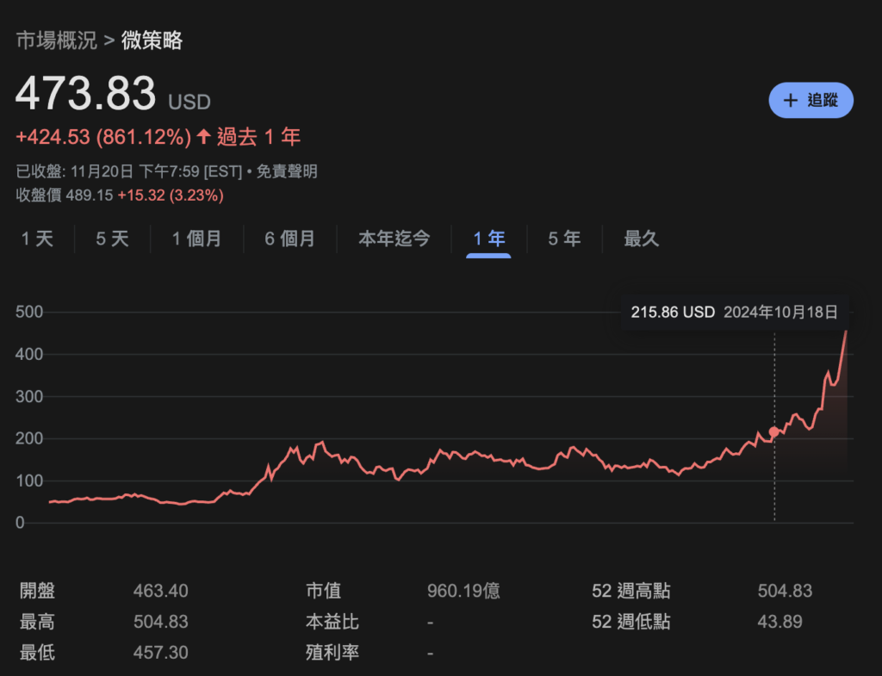Click the red up arrow beside 過去 1 年
882x676 pixels.
203,137
